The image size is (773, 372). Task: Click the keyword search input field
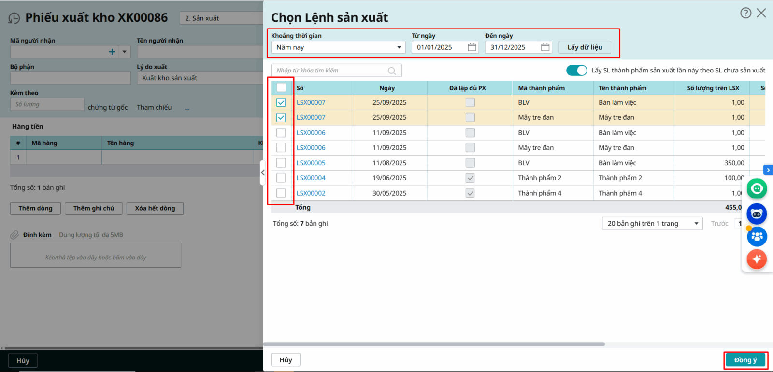pyautogui.click(x=331, y=71)
